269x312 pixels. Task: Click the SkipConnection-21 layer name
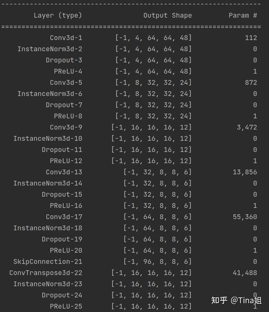[x=48, y=261]
